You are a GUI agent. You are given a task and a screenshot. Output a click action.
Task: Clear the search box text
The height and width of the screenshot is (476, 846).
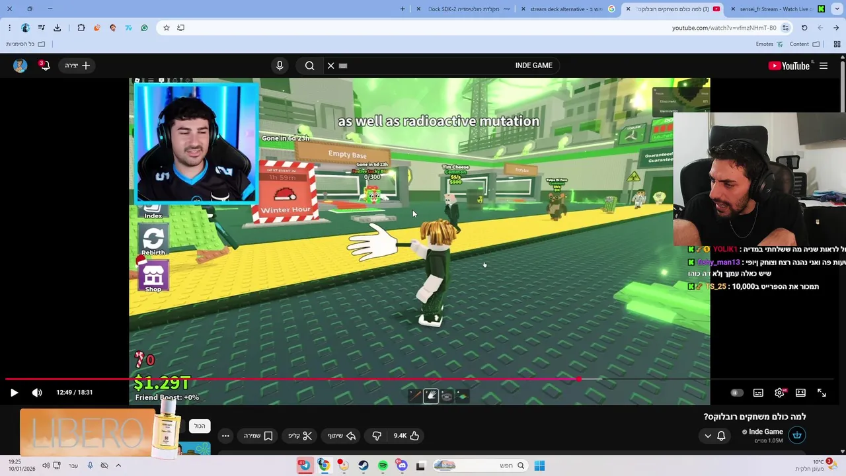tap(331, 65)
